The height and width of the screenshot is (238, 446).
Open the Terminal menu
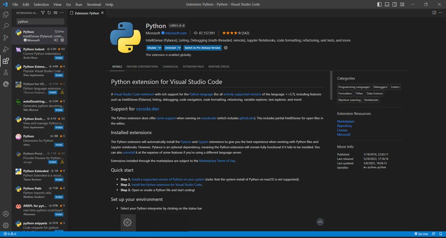pos(94,4)
